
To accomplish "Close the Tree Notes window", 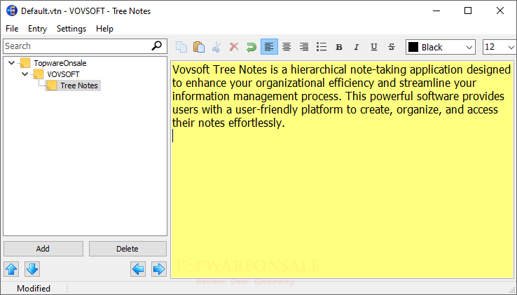I will click(x=500, y=11).
